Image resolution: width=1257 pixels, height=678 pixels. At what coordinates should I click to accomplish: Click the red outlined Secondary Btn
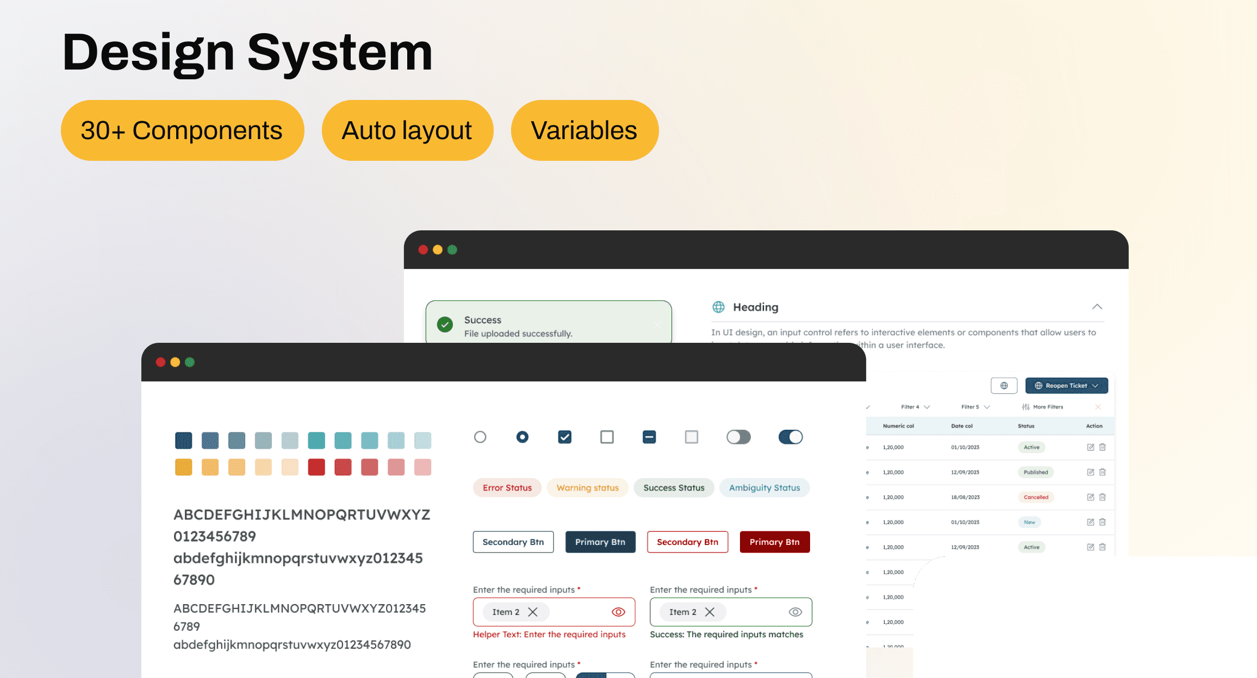pos(687,542)
